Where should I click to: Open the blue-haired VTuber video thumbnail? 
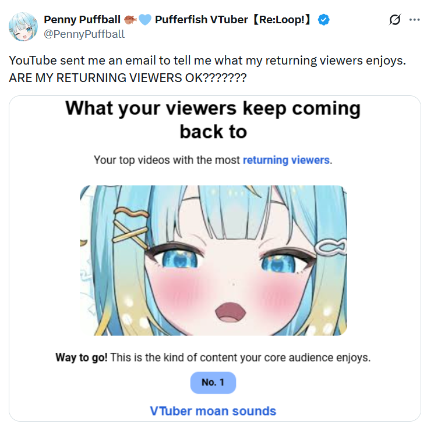tap(213, 261)
